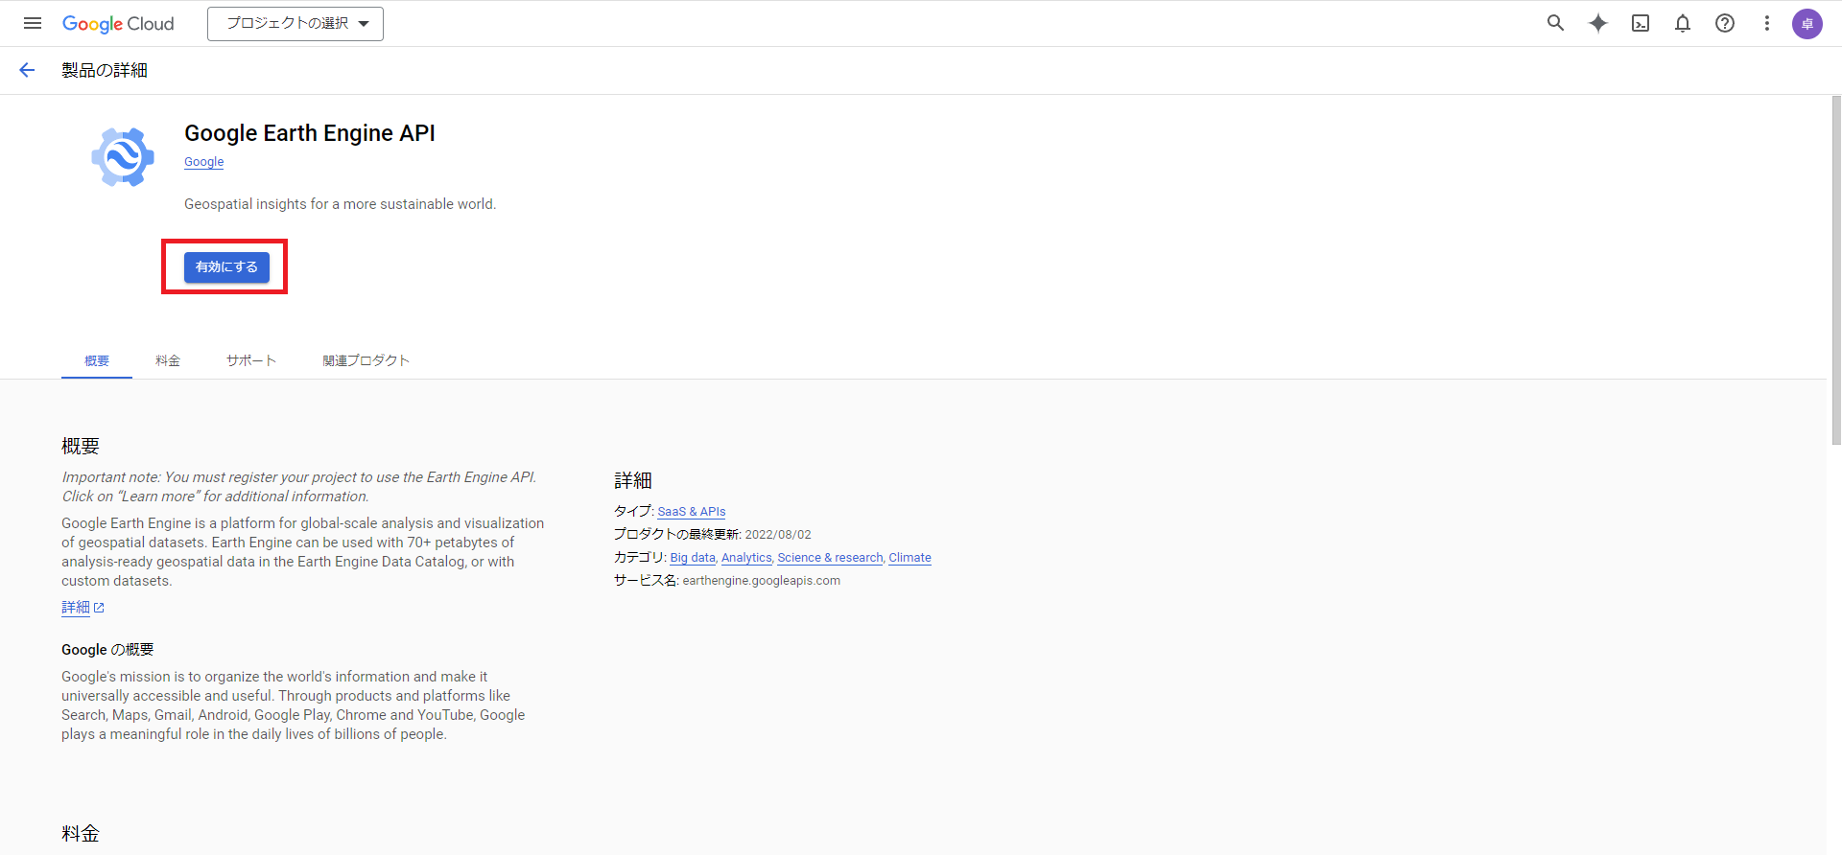This screenshot has width=1842, height=855.
Task: Click the 有効にする enable button
Action: (226, 267)
